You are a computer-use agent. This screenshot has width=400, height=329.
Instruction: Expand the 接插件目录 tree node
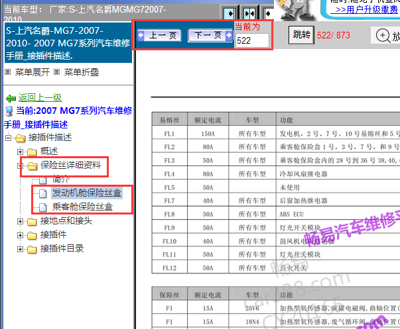tap(20, 249)
